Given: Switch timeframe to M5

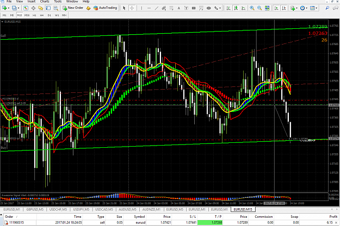Looking at the screenshot, I should pyautogui.click(x=12, y=15).
